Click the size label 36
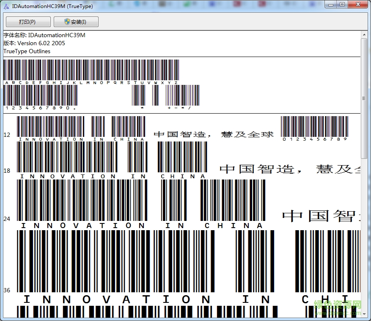This screenshot has width=371, height=321. tap(7, 290)
